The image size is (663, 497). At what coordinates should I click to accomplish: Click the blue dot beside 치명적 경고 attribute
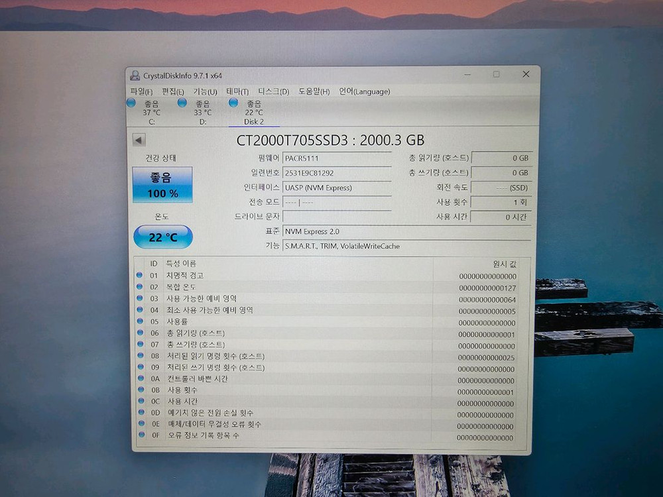[x=139, y=275]
